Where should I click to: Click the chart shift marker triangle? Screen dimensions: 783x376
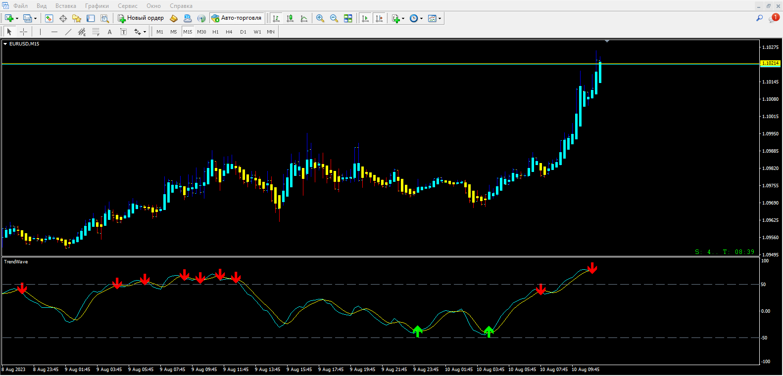(607, 42)
